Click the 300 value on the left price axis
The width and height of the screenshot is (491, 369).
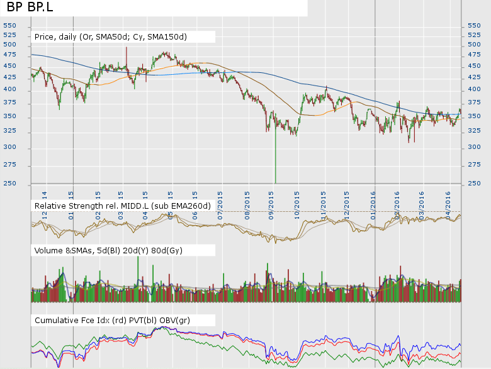[x=9, y=147]
